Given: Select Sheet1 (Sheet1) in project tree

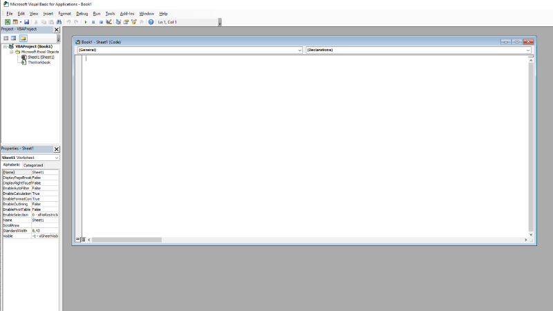Looking at the screenshot, I should (41, 57).
